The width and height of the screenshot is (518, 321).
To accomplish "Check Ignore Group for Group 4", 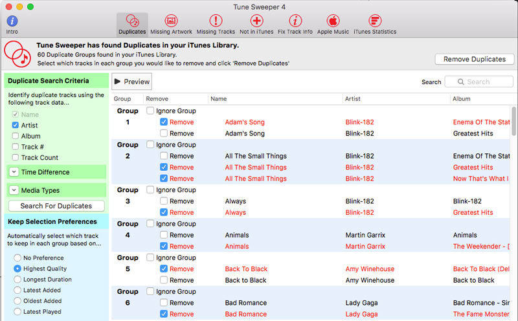I will (x=150, y=223).
